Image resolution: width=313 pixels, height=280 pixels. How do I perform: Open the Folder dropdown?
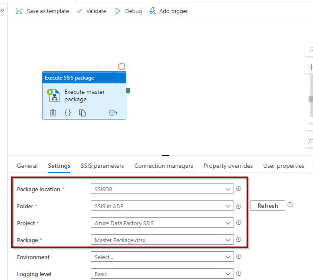pyautogui.click(x=162, y=206)
